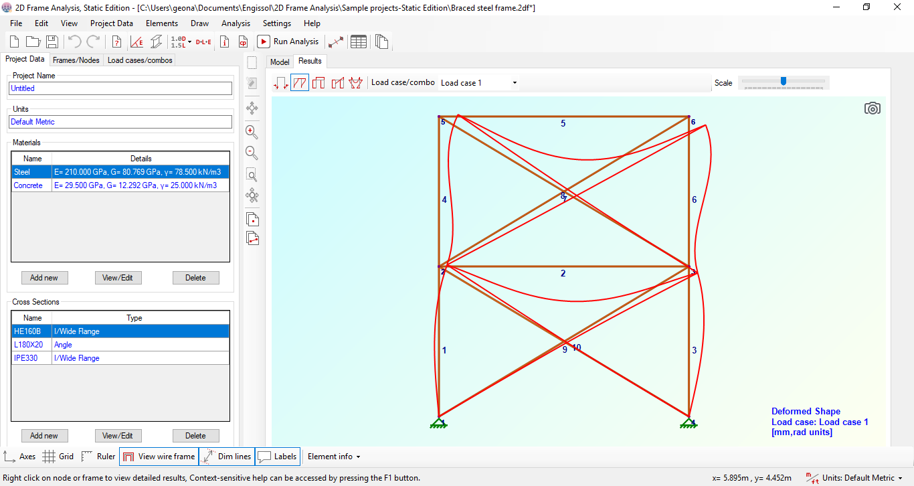Show the bending moment diagram icon
Viewport: 914px width, 486px height.
point(355,83)
